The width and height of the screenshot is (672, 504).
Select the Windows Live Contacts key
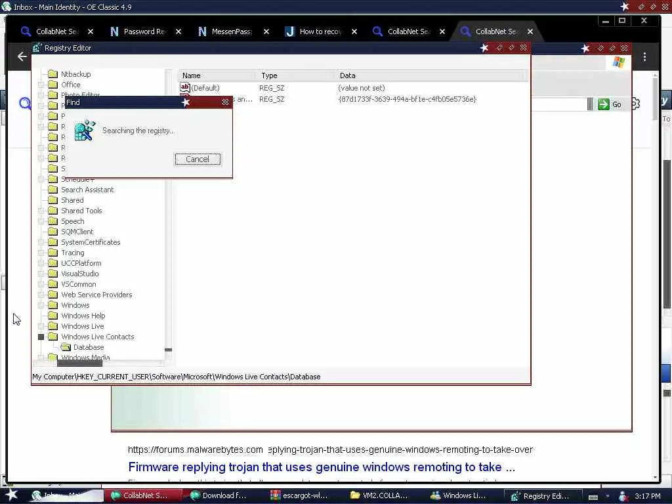coord(98,337)
